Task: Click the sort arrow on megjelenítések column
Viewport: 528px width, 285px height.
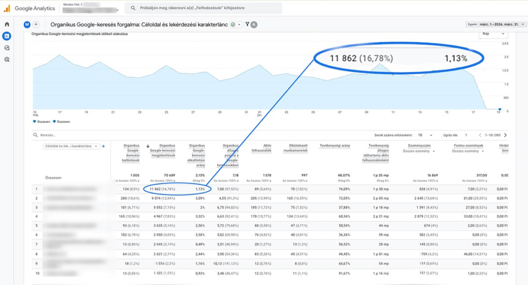Action: click(x=148, y=146)
